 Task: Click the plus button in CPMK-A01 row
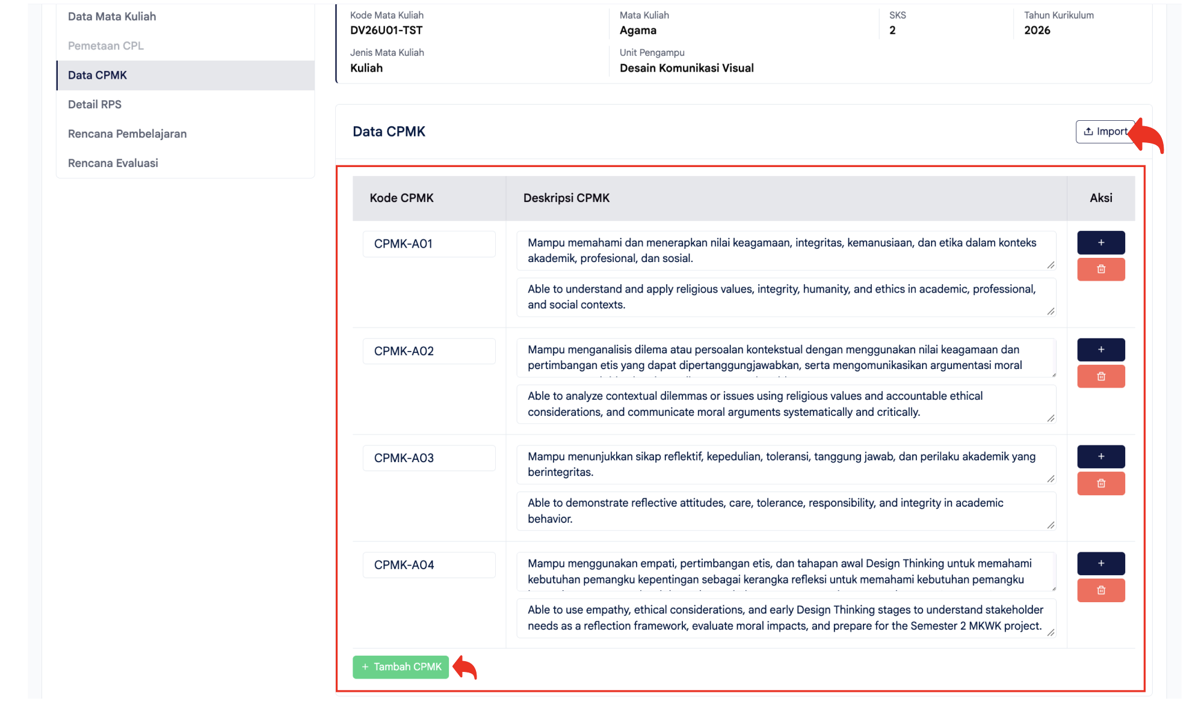1101,243
